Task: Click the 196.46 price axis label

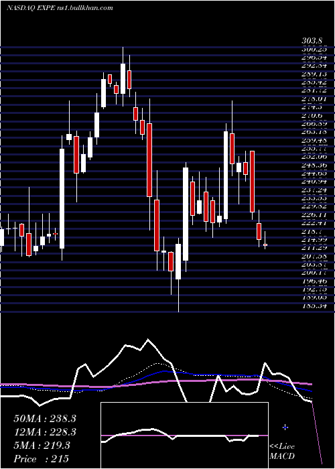Action: click(x=314, y=281)
